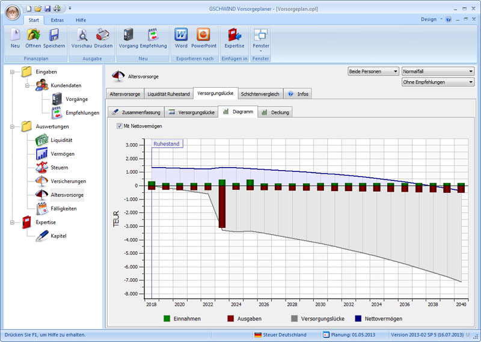Export to PowerPoint via ribbon icon
The image size is (481, 342).
[203, 37]
